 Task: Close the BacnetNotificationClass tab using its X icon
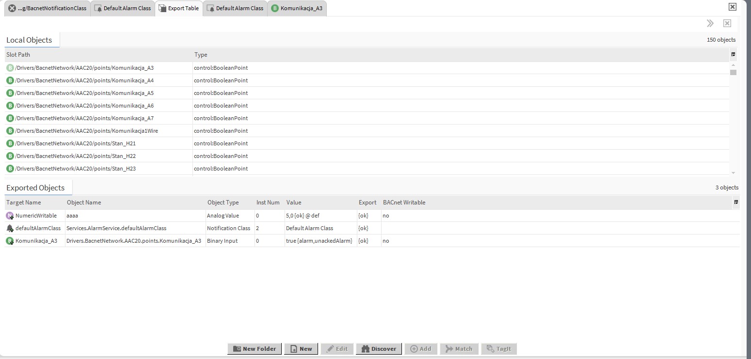(12, 8)
